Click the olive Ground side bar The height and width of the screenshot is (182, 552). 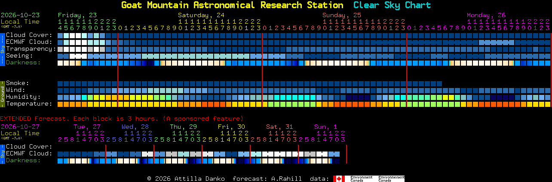click(x=3, y=94)
